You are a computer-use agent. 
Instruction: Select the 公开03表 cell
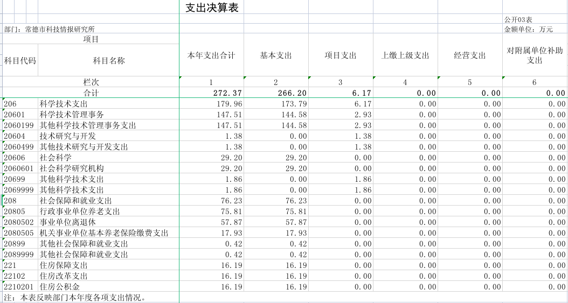point(518,19)
